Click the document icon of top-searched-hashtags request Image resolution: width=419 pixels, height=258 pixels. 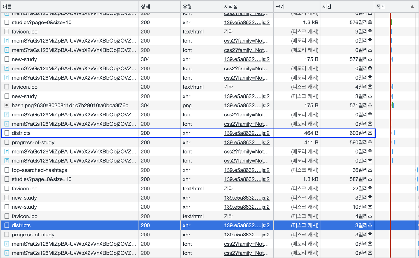pyautogui.click(x=7, y=170)
